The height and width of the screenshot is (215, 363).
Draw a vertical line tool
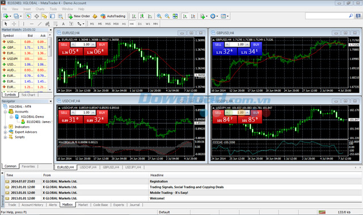click(x=23, y=24)
